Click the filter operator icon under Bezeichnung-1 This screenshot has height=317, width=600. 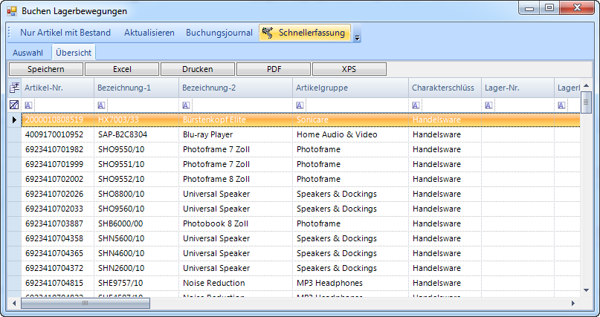pos(101,105)
